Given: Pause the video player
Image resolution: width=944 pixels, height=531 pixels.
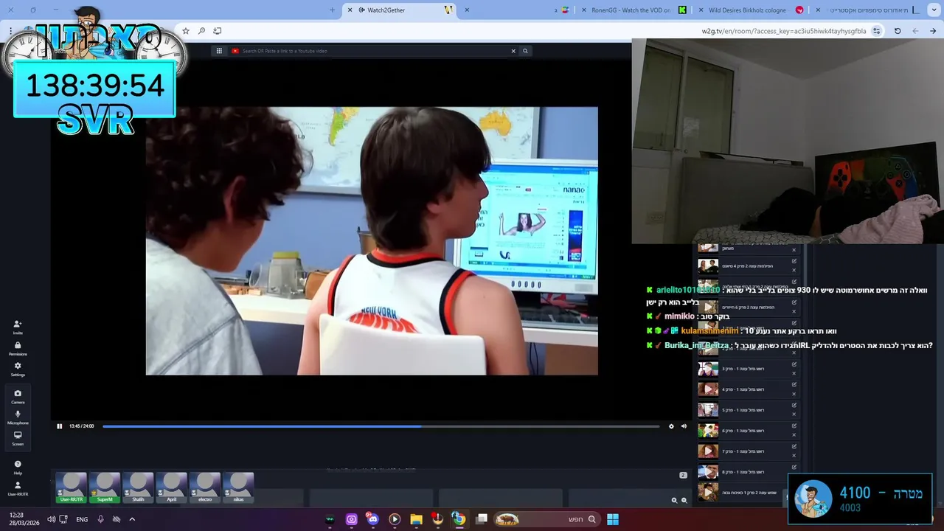Looking at the screenshot, I should [60, 426].
